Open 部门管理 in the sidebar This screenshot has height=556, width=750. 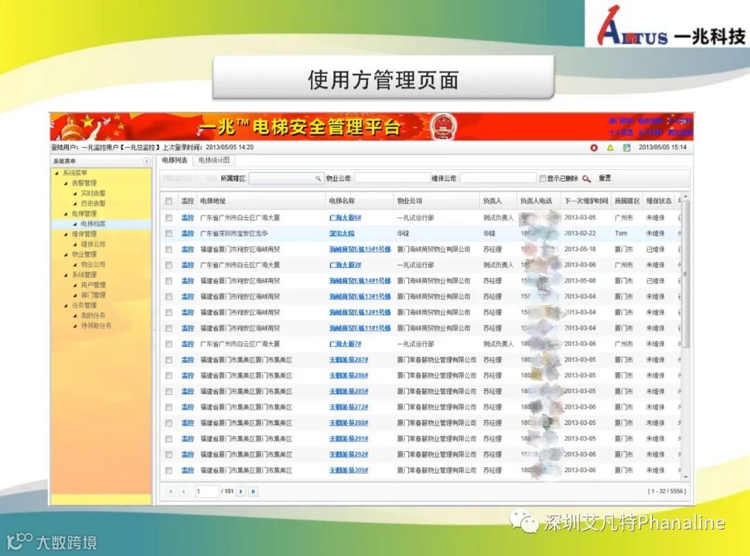[93, 295]
